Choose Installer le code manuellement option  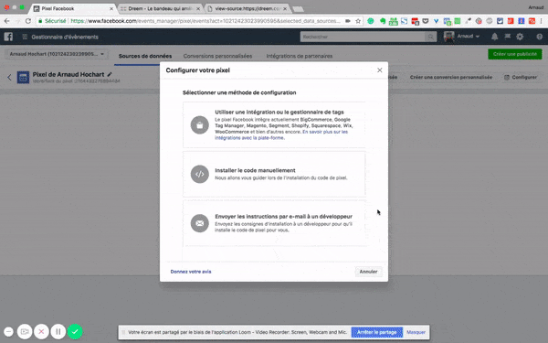click(x=274, y=174)
